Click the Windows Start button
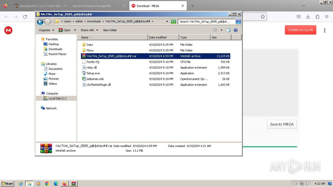The width and height of the screenshot is (333, 187). tap(7, 183)
